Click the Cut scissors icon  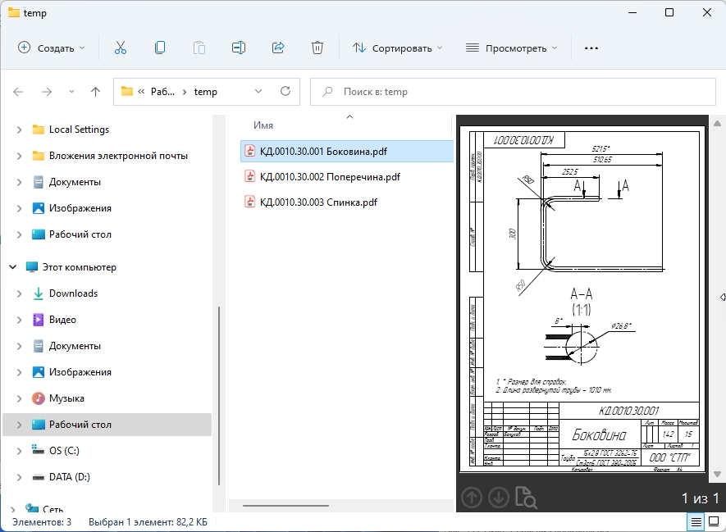(x=121, y=48)
